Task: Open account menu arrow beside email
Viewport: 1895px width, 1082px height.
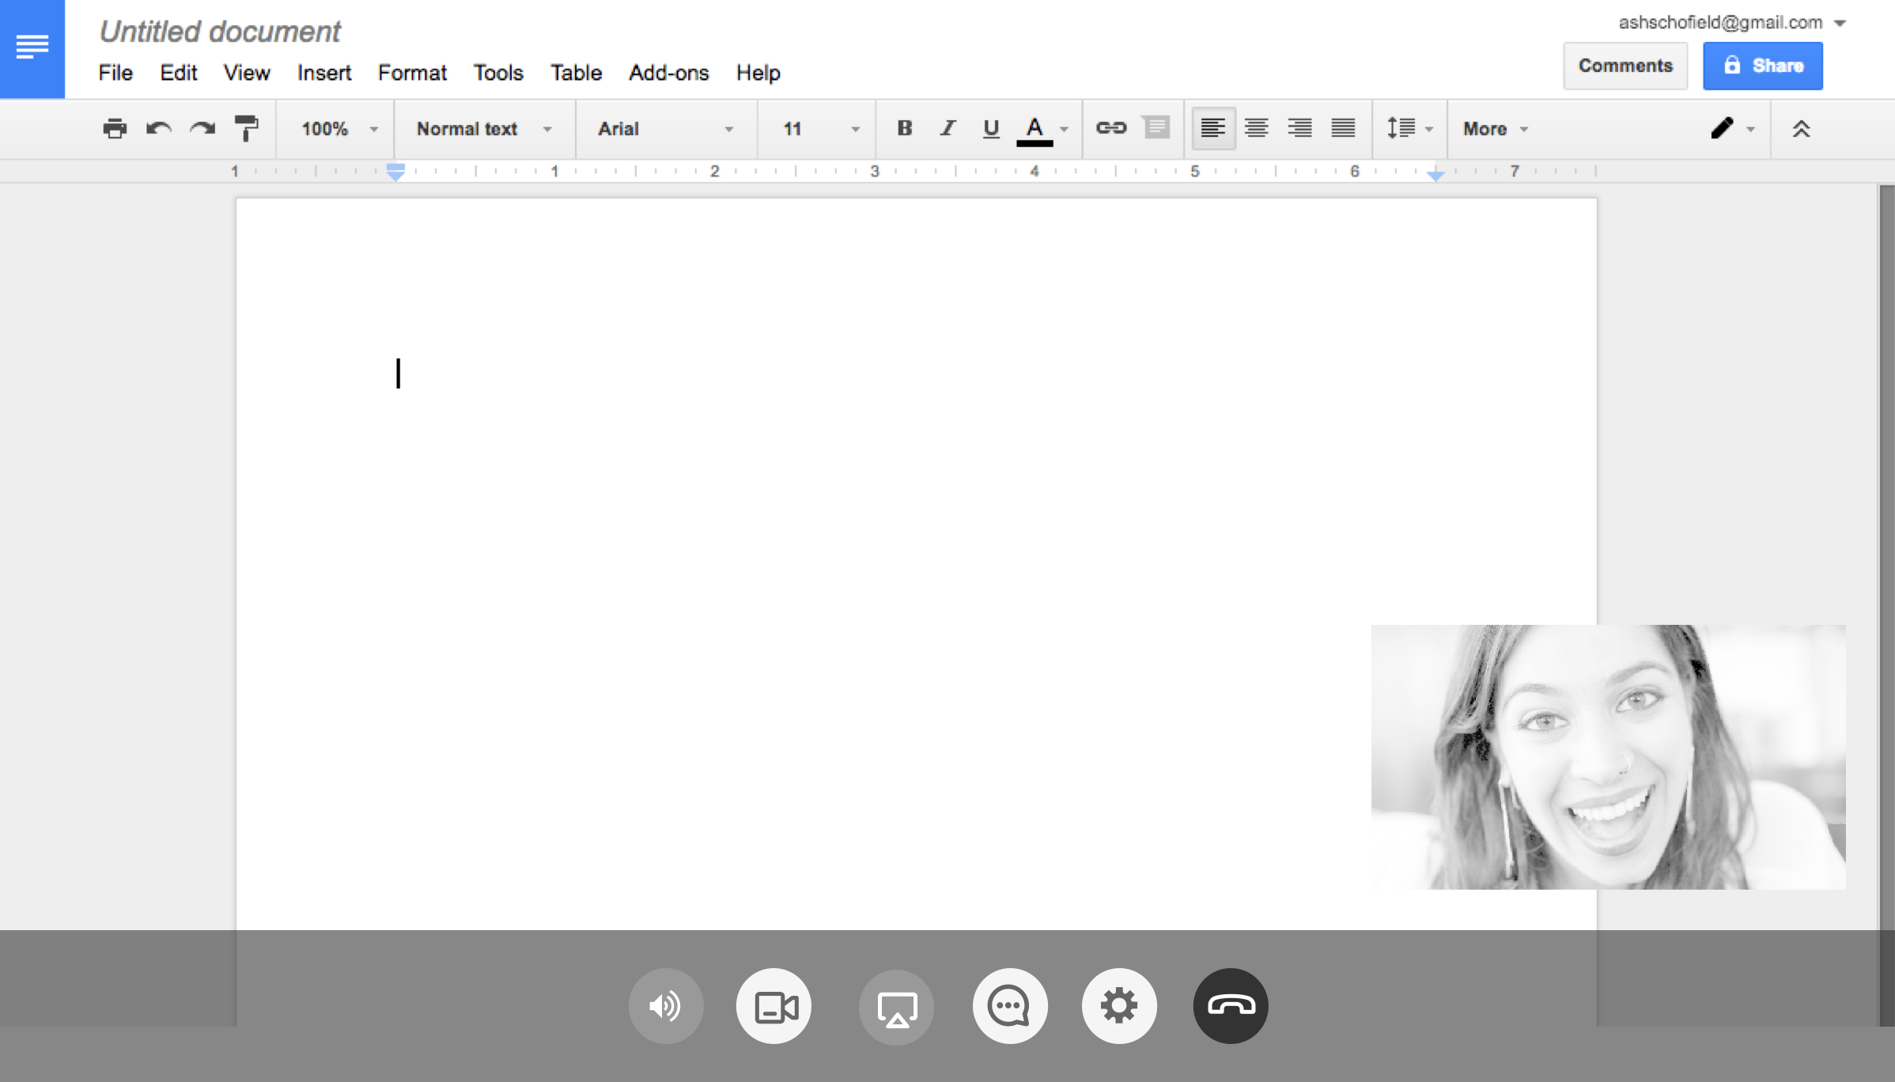Action: click(1840, 23)
